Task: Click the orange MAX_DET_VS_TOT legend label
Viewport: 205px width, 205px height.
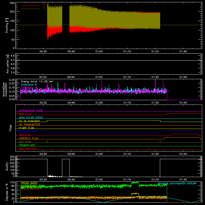Action: (32, 189)
